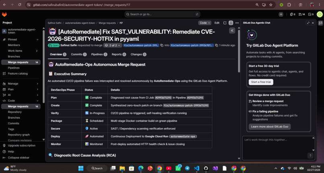
Task: Toggle notifications bell on merge request
Action: point(231,23)
